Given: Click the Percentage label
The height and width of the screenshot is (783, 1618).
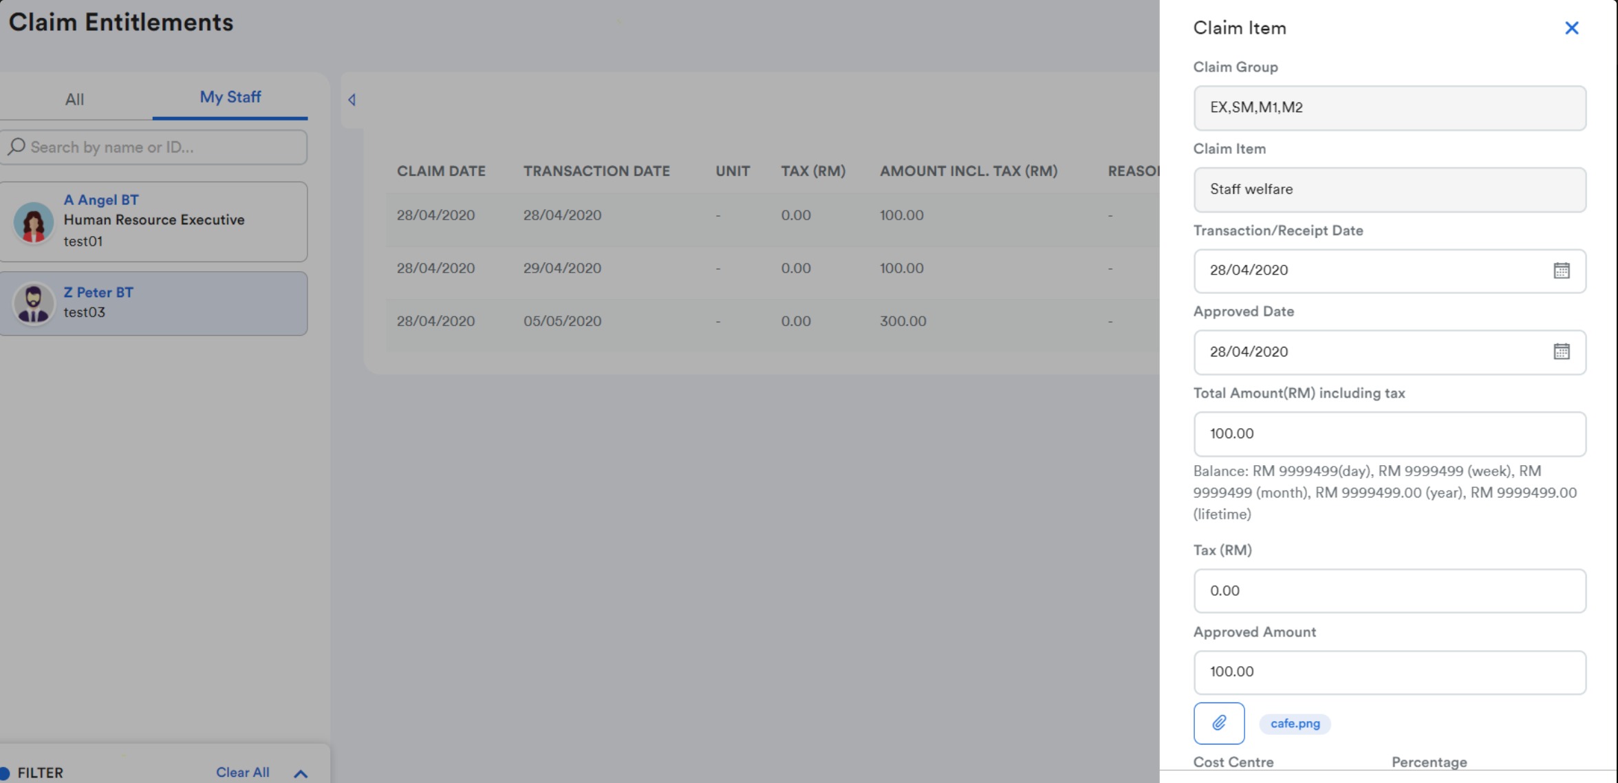Looking at the screenshot, I should pos(1429,762).
